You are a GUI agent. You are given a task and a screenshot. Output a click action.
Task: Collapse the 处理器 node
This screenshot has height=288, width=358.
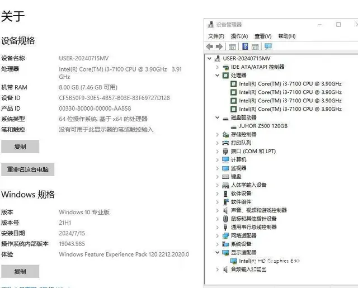point(218,75)
